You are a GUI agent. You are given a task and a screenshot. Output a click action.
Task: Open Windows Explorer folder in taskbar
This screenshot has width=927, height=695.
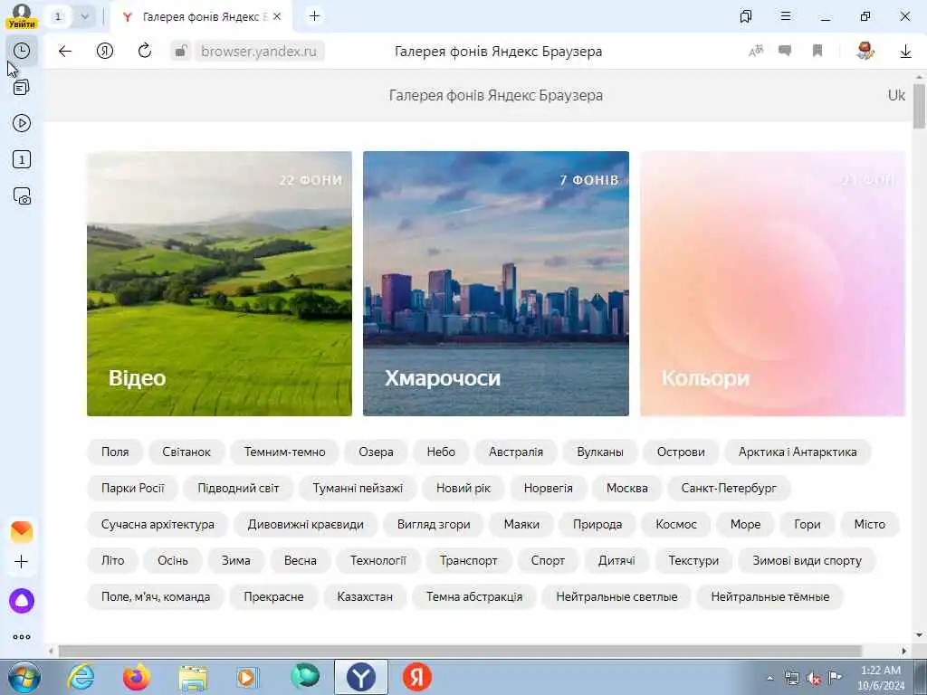tap(193, 677)
